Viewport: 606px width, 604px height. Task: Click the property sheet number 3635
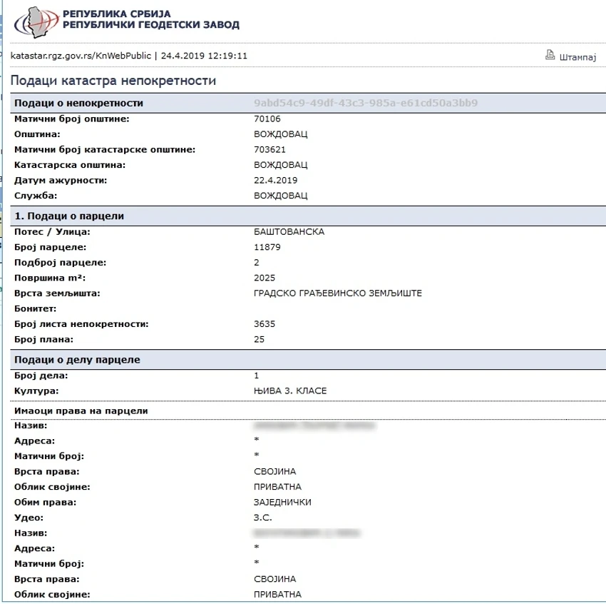coord(265,324)
